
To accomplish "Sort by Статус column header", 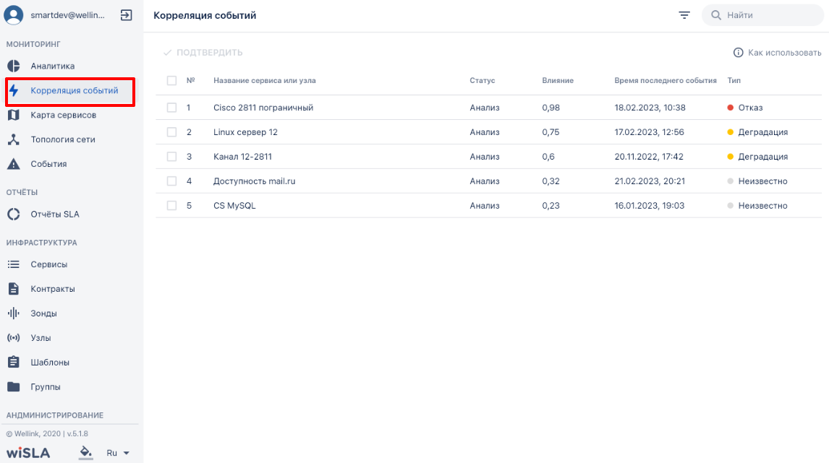I will (482, 81).
